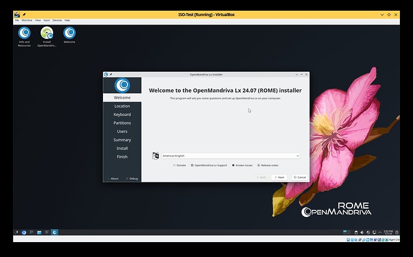Minimize the installer window with the chevron
413x257 pixels.
pos(297,75)
